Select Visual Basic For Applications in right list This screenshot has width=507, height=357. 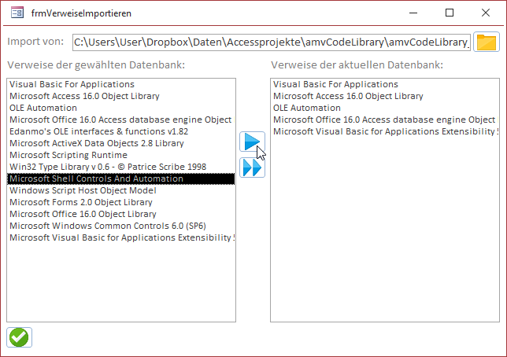pyautogui.click(x=335, y=84)
